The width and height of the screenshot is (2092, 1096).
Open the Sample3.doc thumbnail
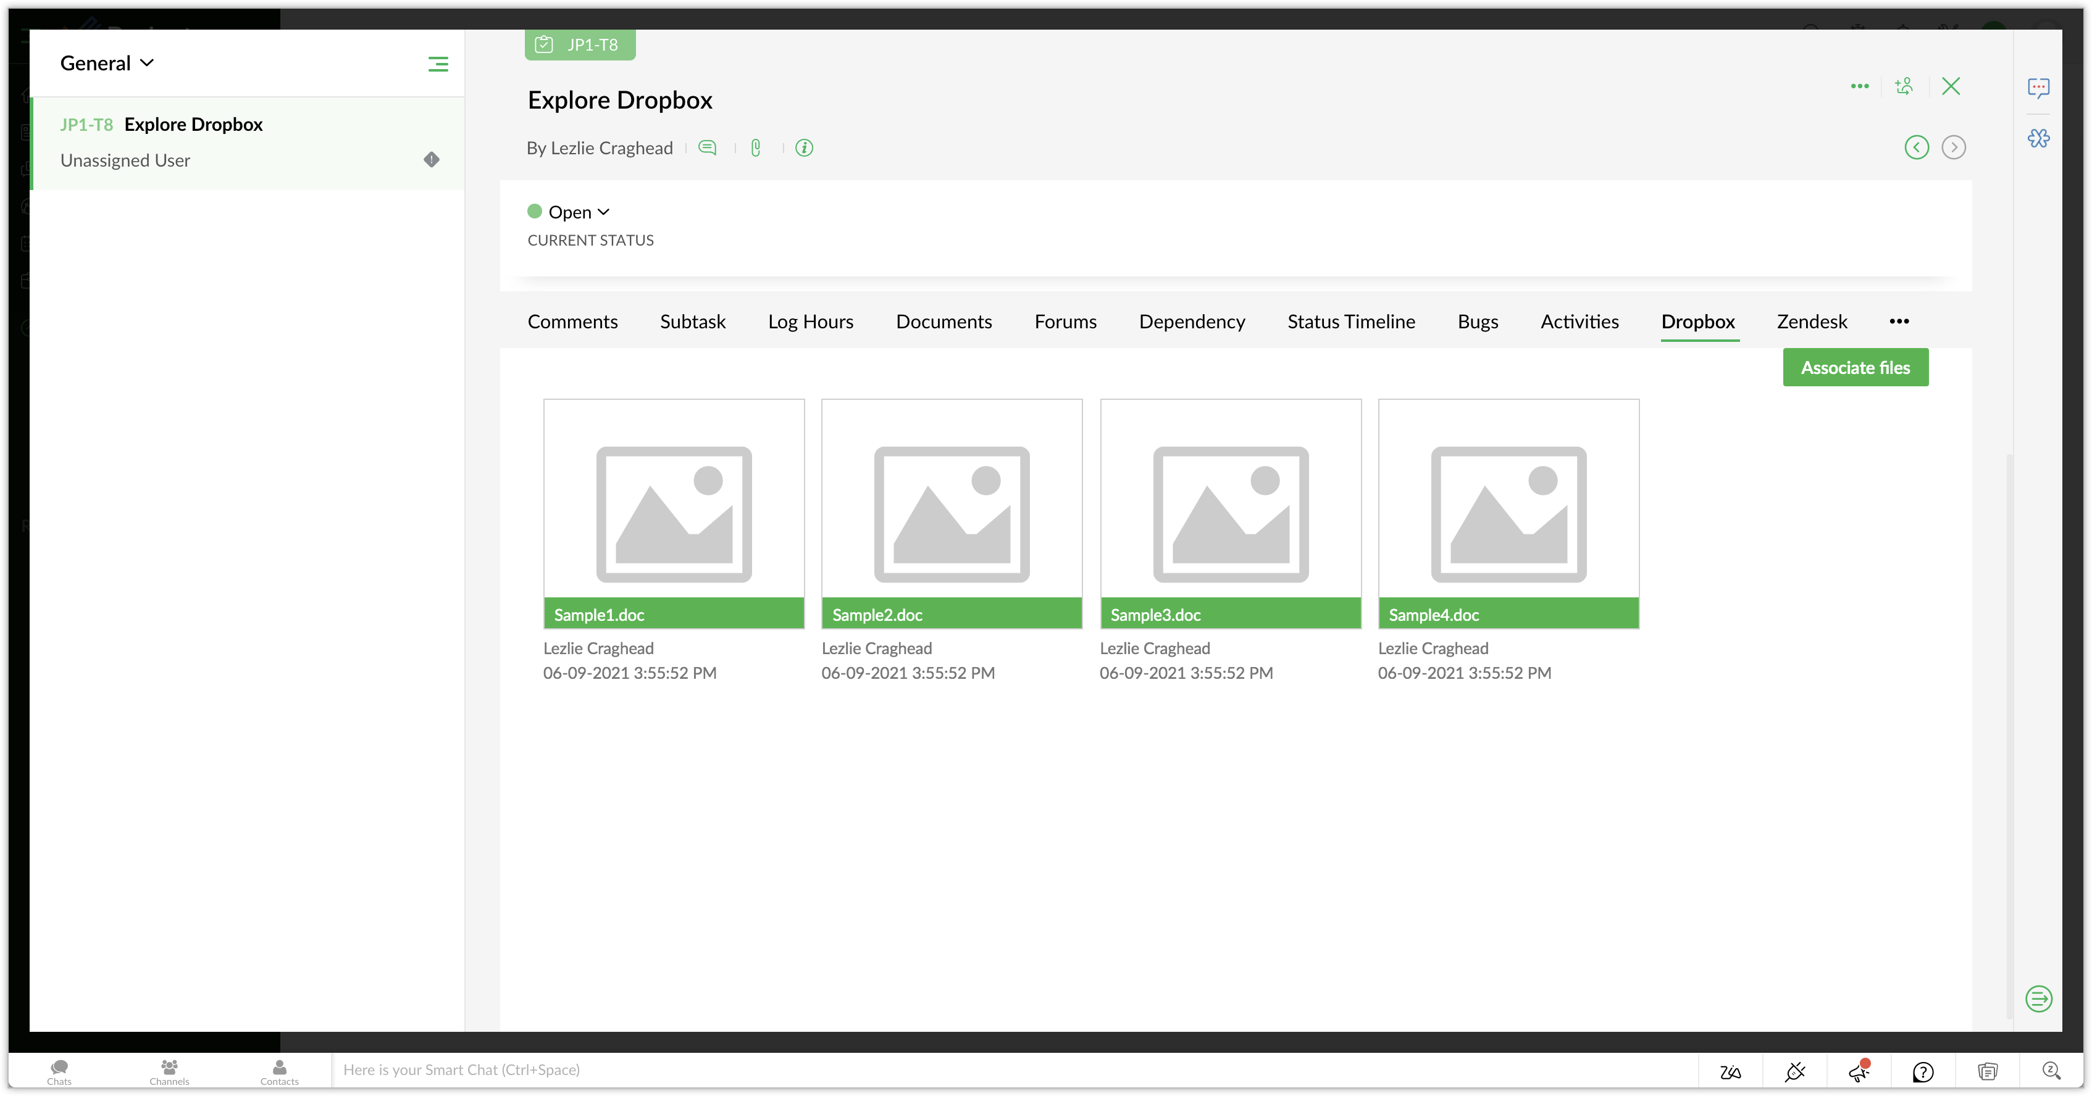click(1229, 513)
